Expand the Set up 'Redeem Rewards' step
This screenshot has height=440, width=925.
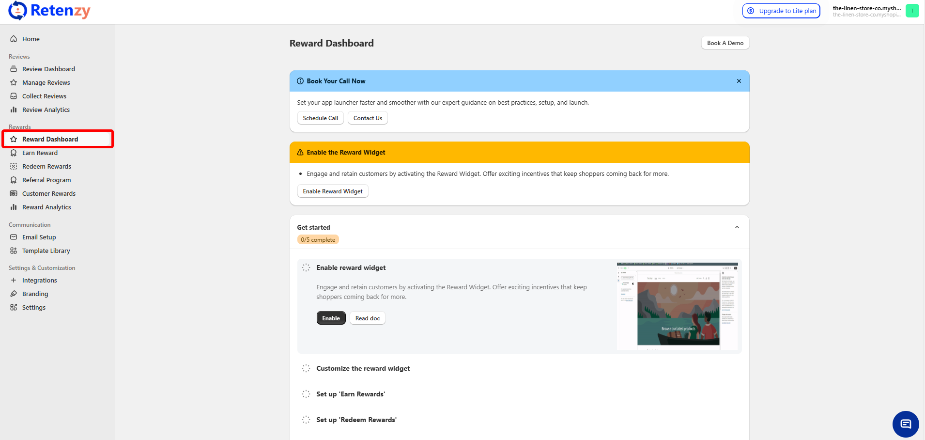(356, 420)
